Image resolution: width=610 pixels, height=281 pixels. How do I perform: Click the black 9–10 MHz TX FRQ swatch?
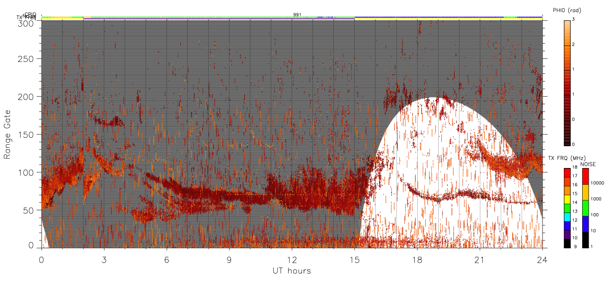[x=567, y=243]
